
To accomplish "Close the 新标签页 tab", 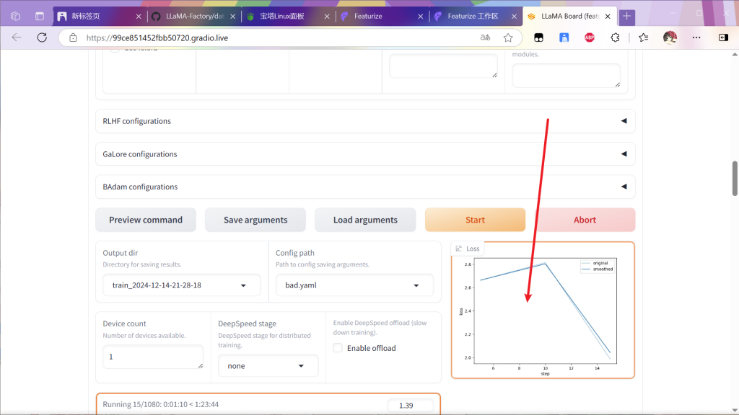I will pyautogui.click(x=138, y=17).
